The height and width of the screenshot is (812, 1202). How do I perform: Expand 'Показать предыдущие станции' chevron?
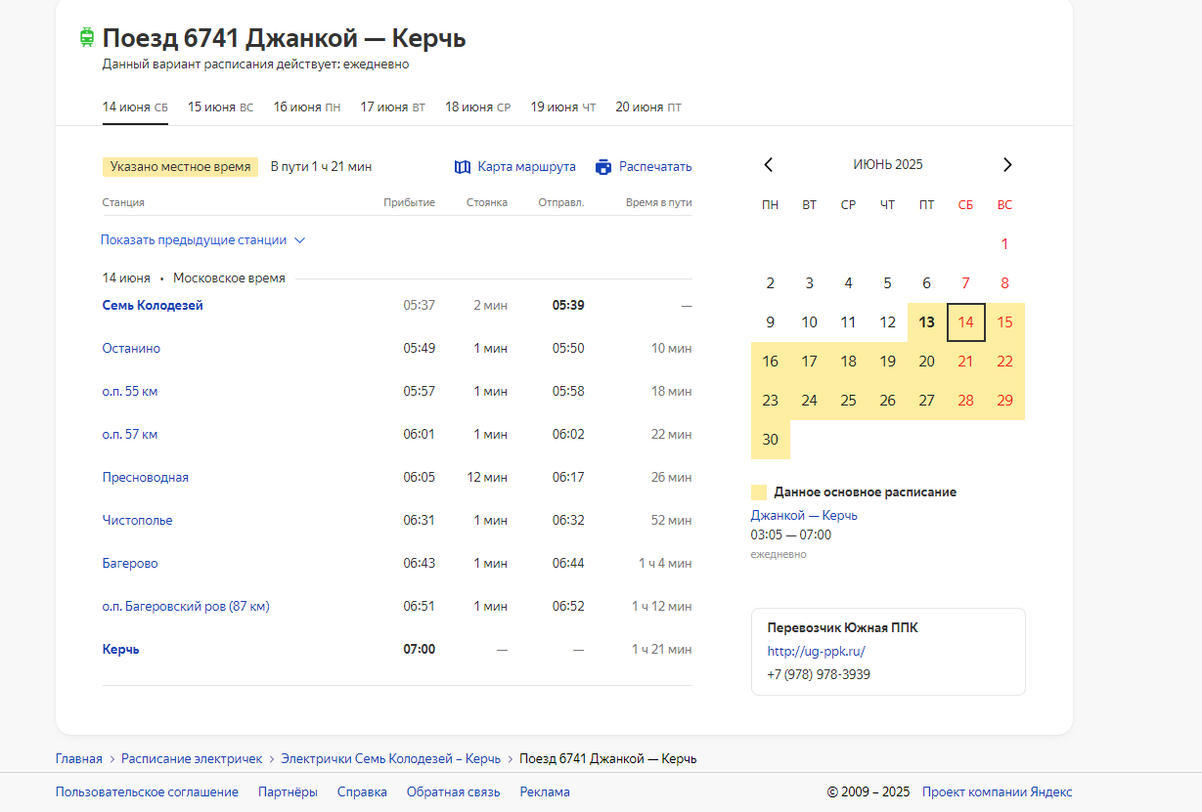(300, 240)
